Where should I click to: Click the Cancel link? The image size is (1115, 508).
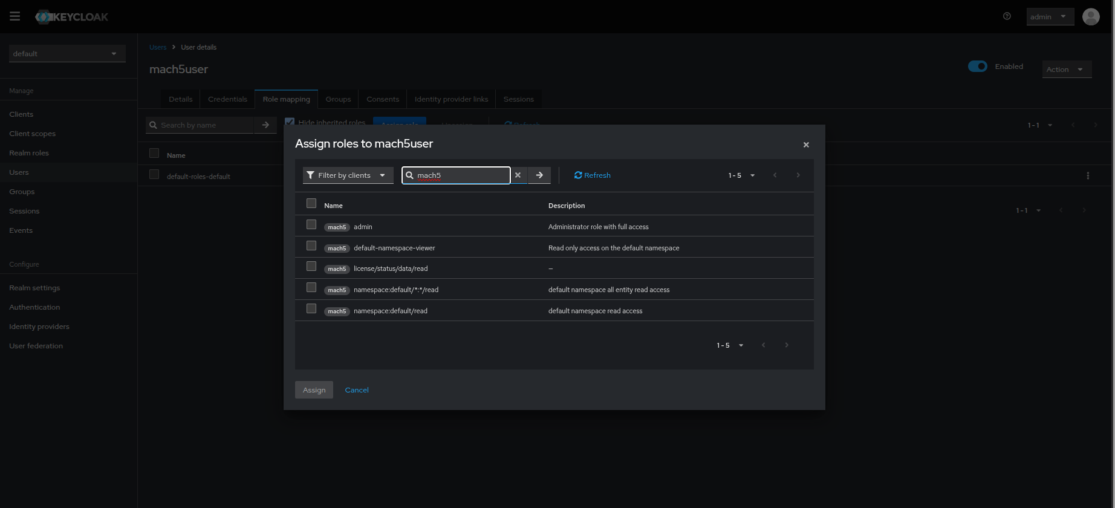[357, 390]
